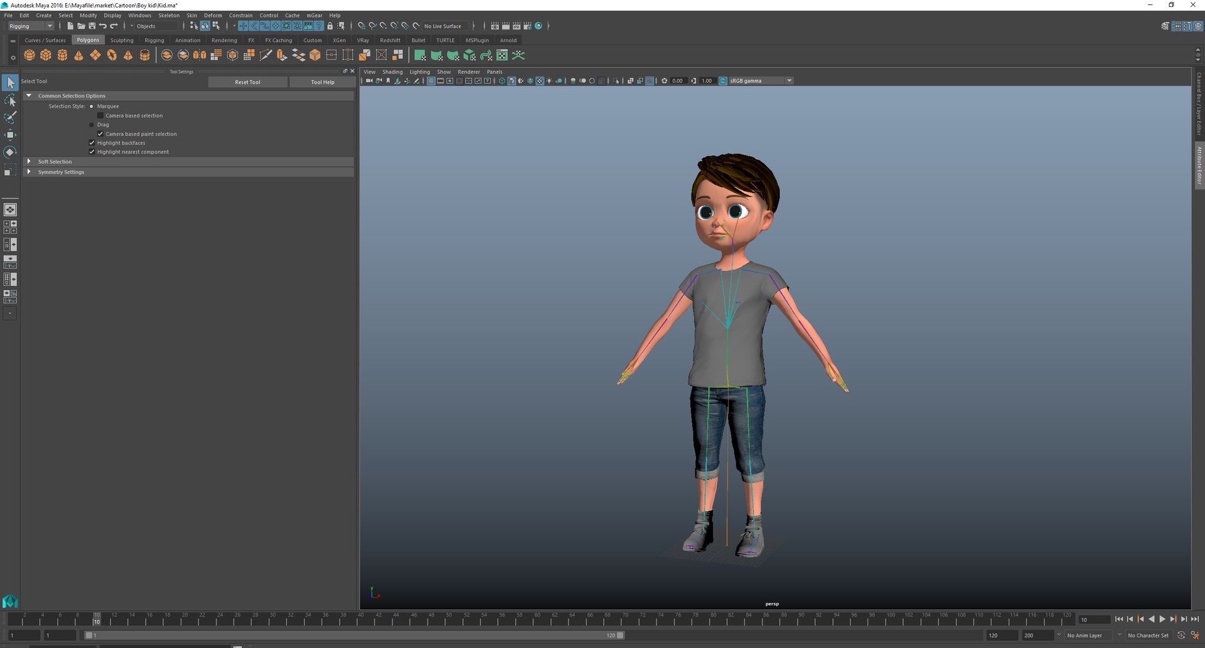Open the Skeleton menu

click(x=168, y=15)
